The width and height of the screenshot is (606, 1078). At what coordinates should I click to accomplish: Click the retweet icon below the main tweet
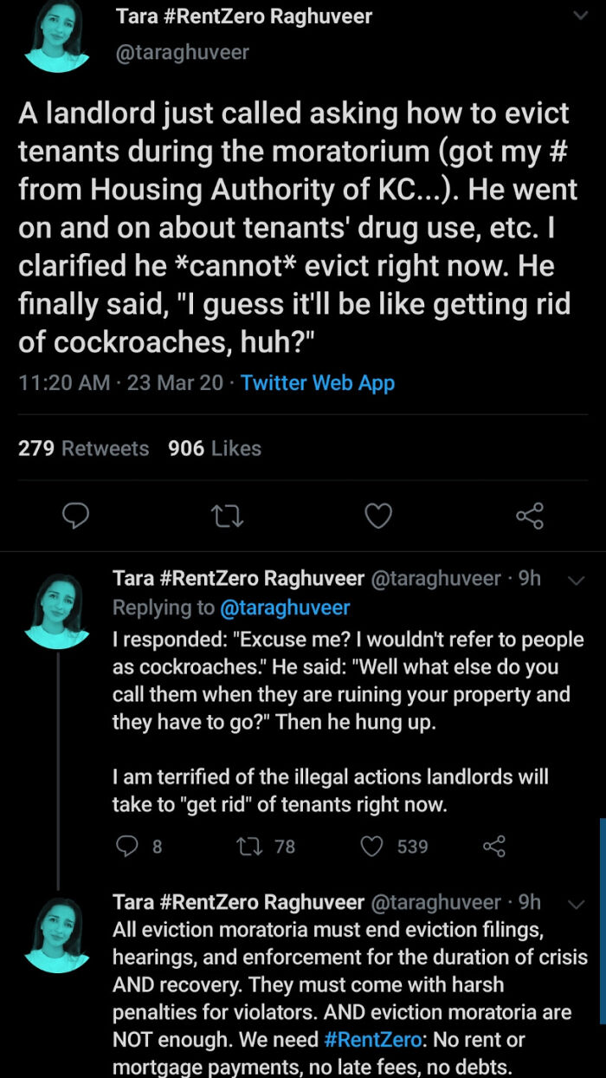[228, 516]
